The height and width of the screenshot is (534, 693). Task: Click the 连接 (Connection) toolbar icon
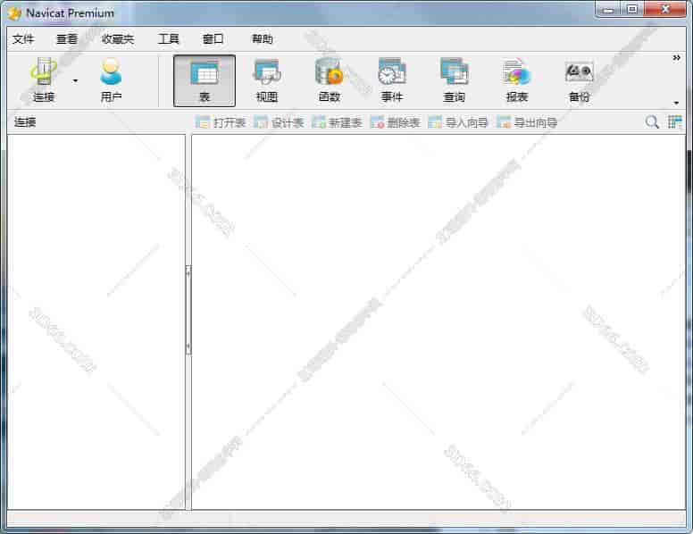coord(43,73)
